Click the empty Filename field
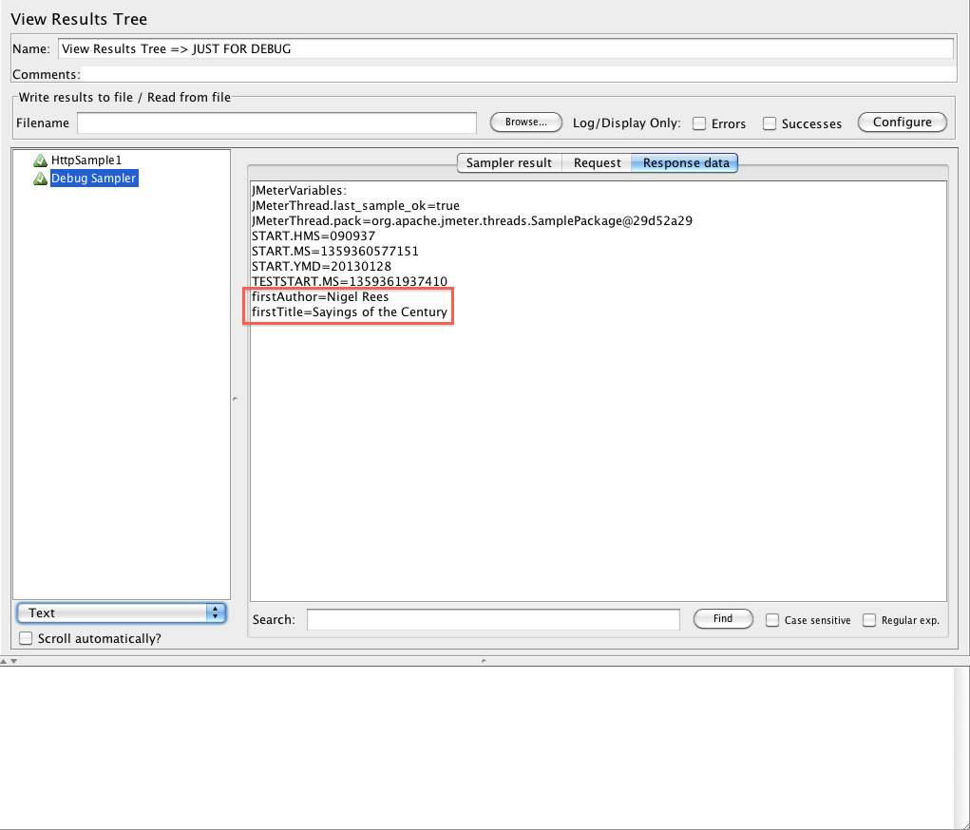The image size is (970, 830). click(x=276, y=123)
